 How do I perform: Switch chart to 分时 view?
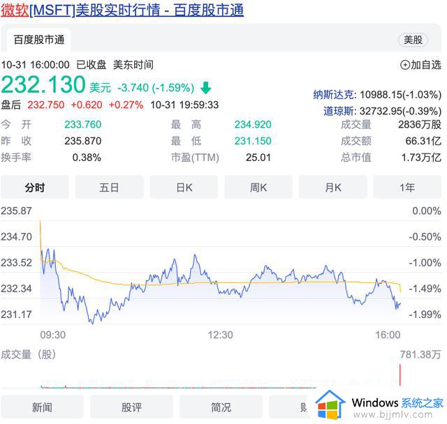35,188
